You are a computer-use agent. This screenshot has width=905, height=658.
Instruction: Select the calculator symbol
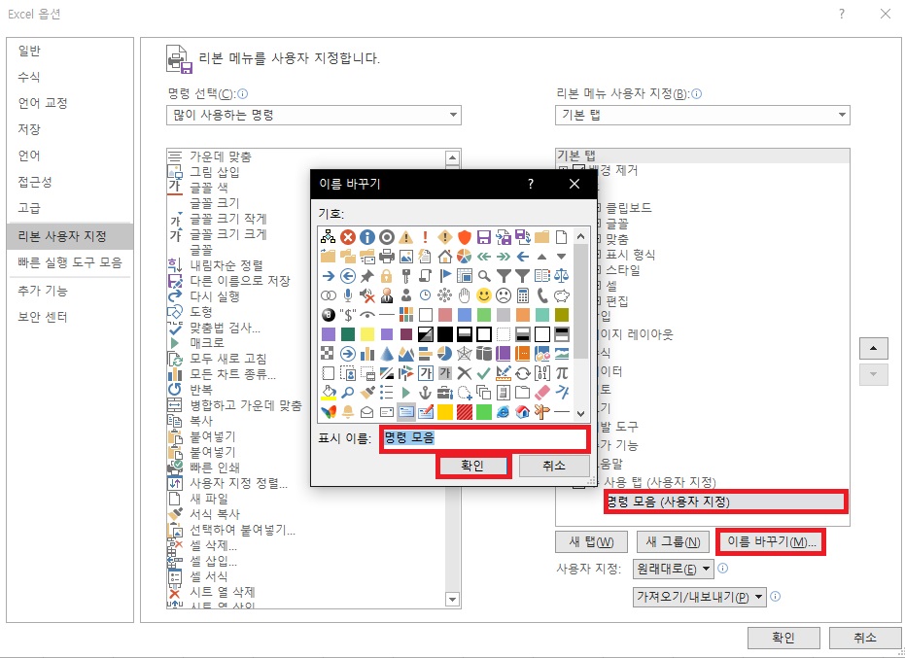pos(522,295)
